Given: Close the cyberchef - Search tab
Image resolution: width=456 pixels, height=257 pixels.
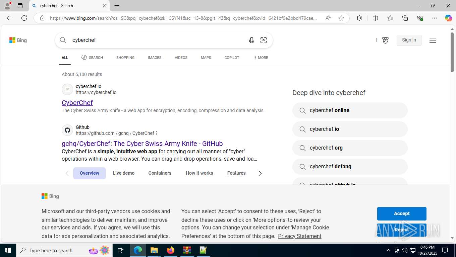Looking at the screenshot, I should 104,6.
